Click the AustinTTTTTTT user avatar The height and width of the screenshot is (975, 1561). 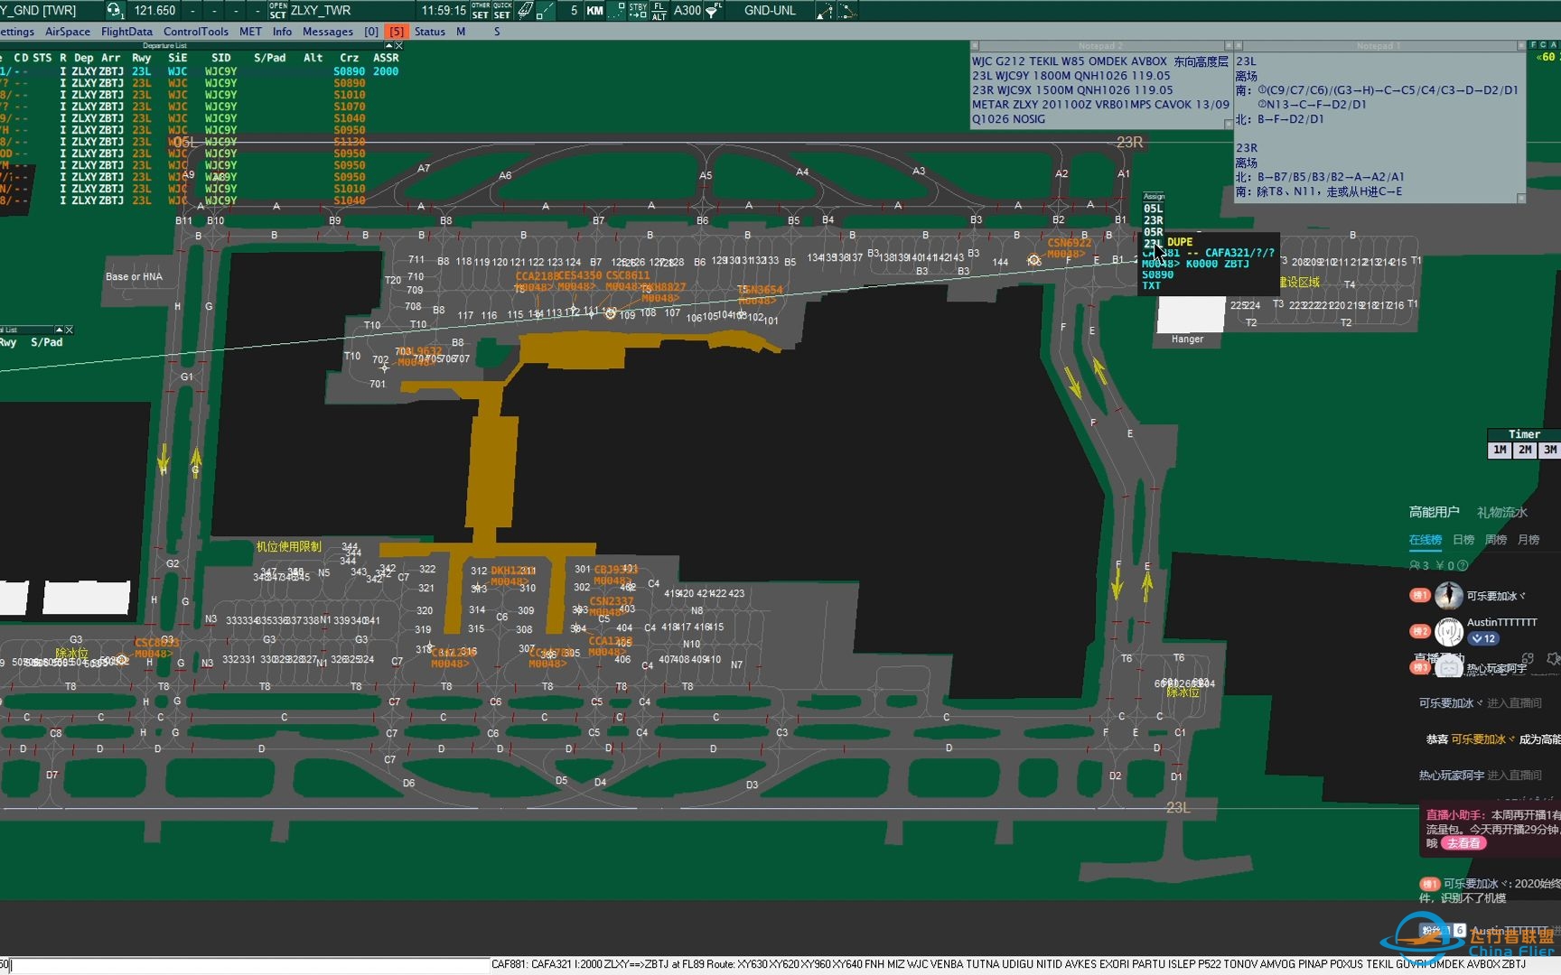point(1448,630)
